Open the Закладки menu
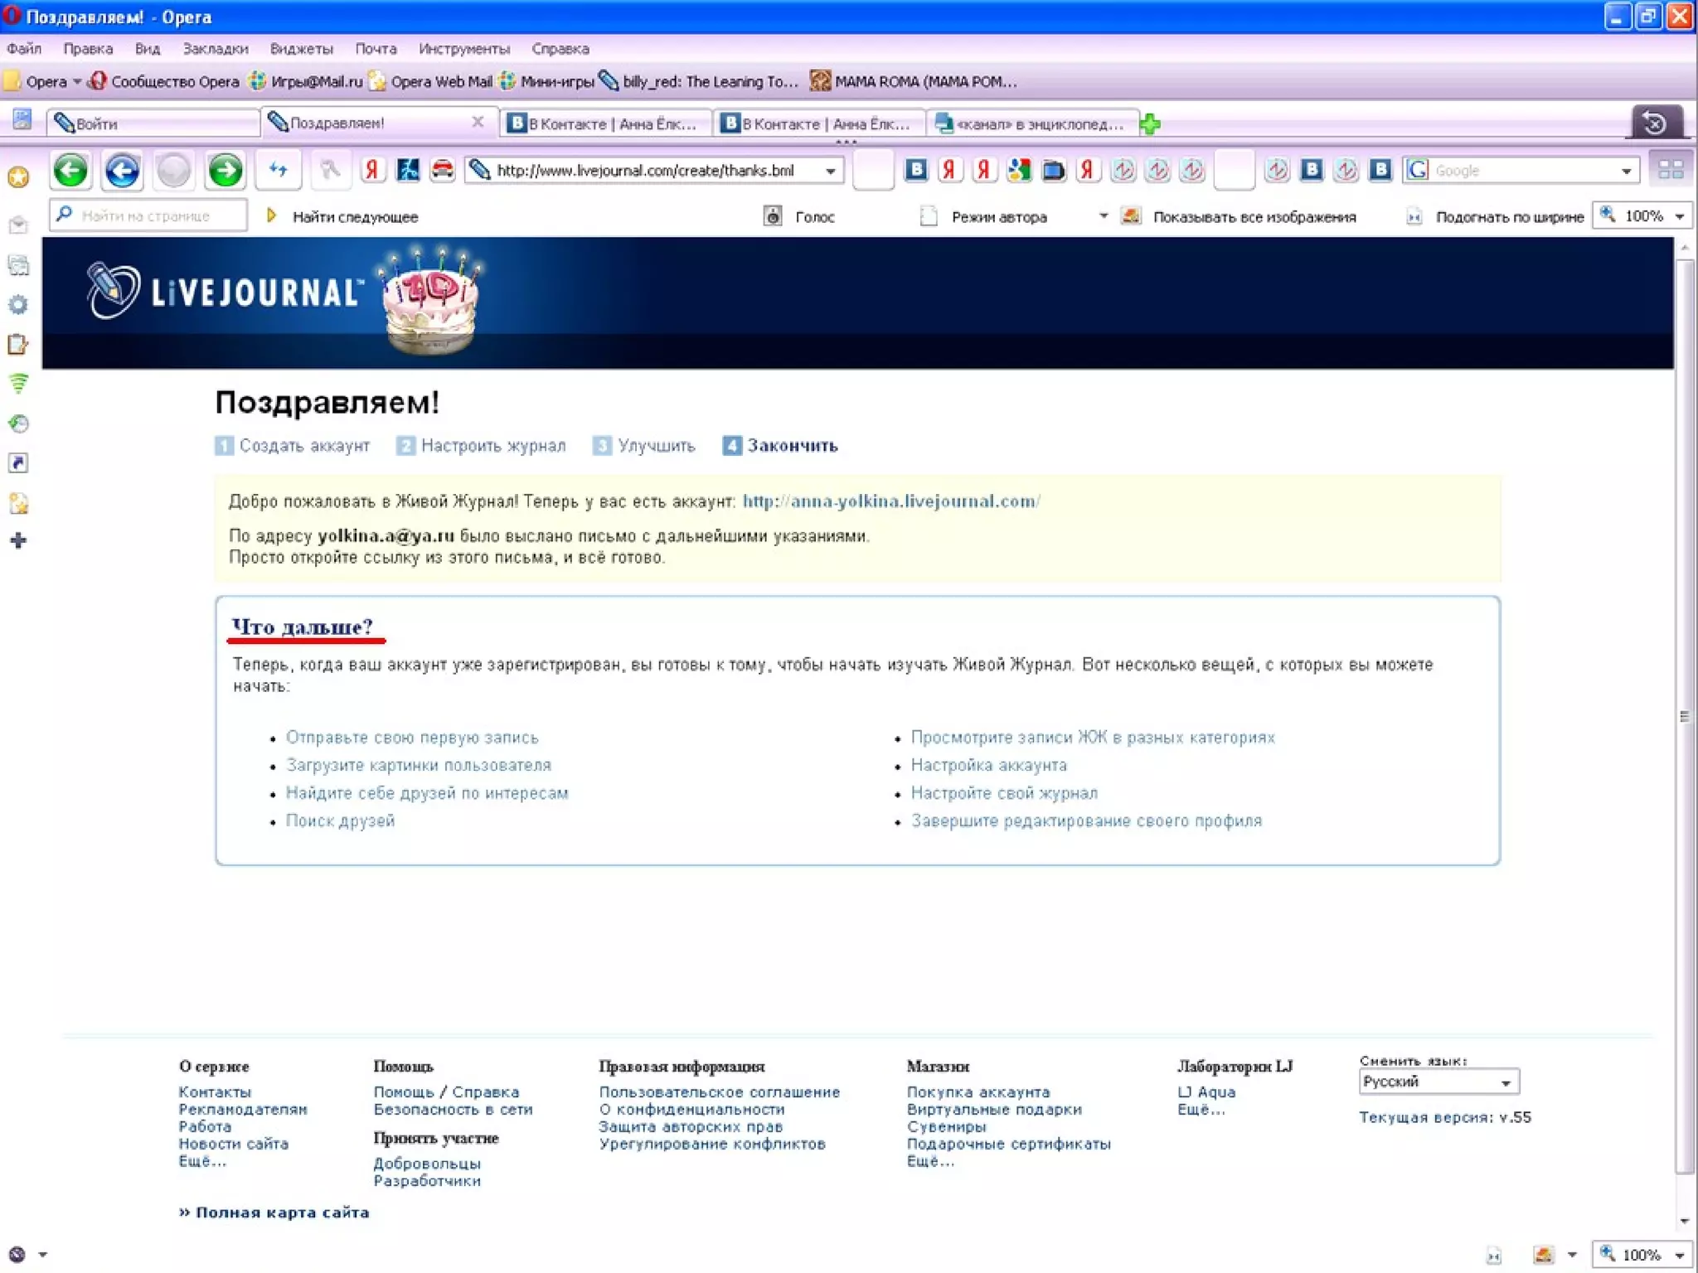The width and height of the screenshot is (1698, 1273). point(215,49)
